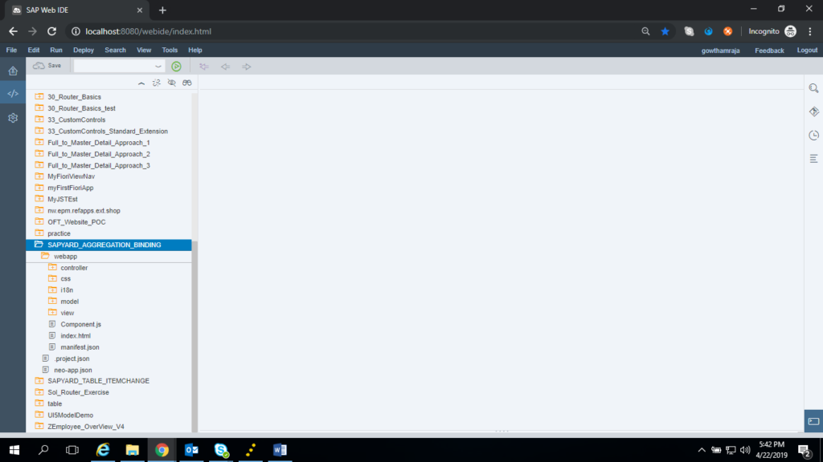This screenshot has width=823, height=462.
Task: Open Chrome zoom magnifier icon
Action: click(x=645, y=31)
